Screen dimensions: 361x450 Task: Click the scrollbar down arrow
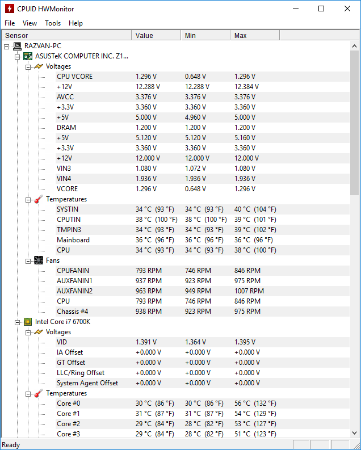(354, 433)
